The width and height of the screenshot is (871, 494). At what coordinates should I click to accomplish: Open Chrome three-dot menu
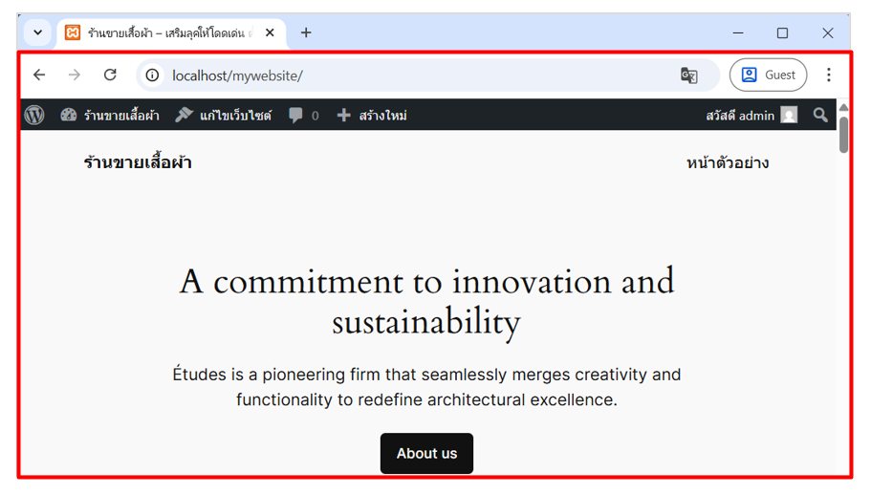pos(829,75)
